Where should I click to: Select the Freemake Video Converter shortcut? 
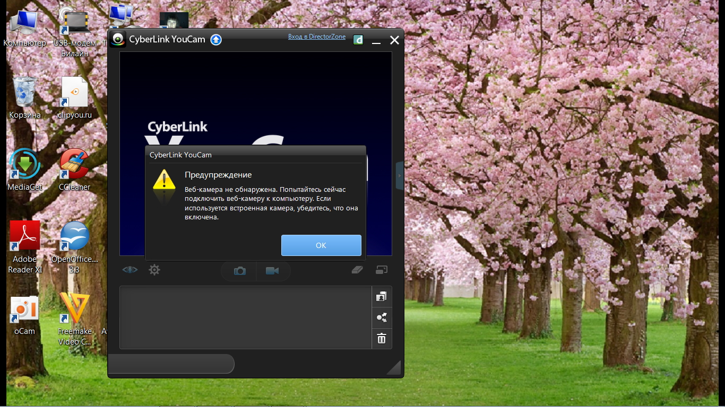pos(75,319)
